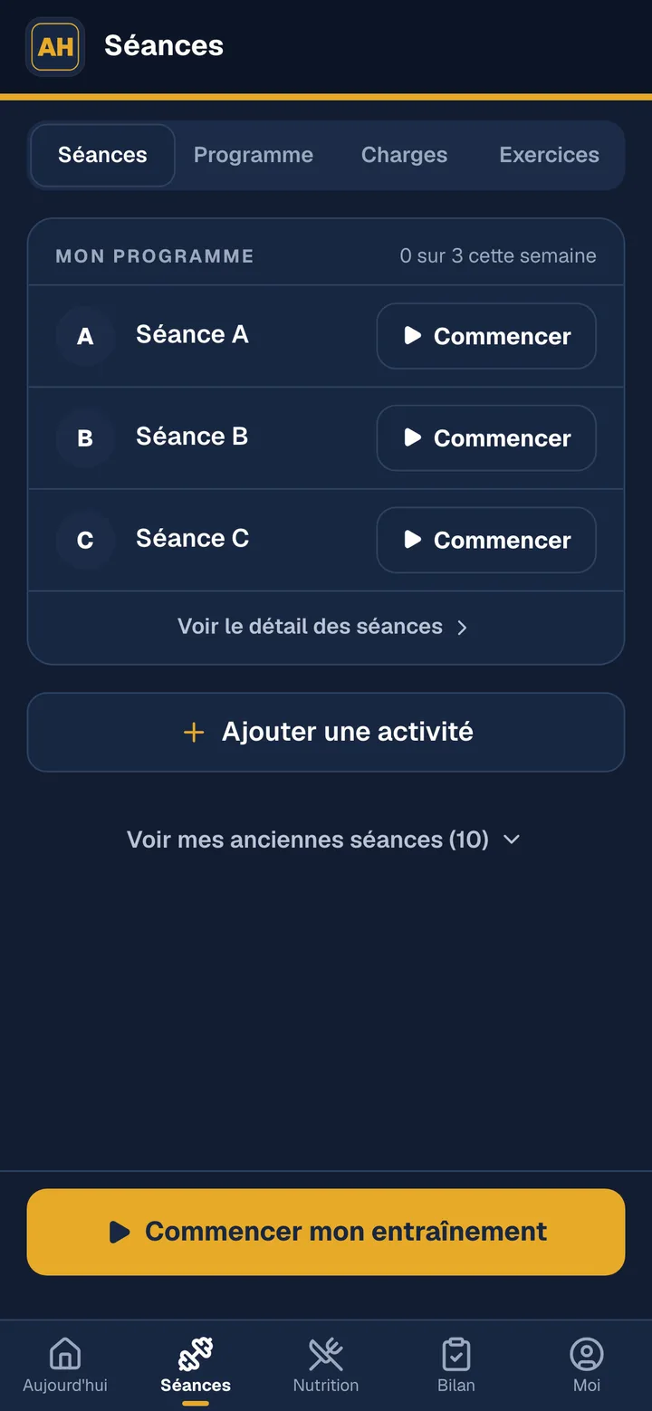
Task: Click the Séance B row title
Action: click(x=192, y=437)
